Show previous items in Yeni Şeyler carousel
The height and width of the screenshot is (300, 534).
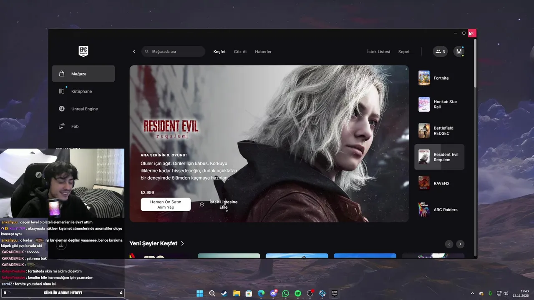[449, 244]
